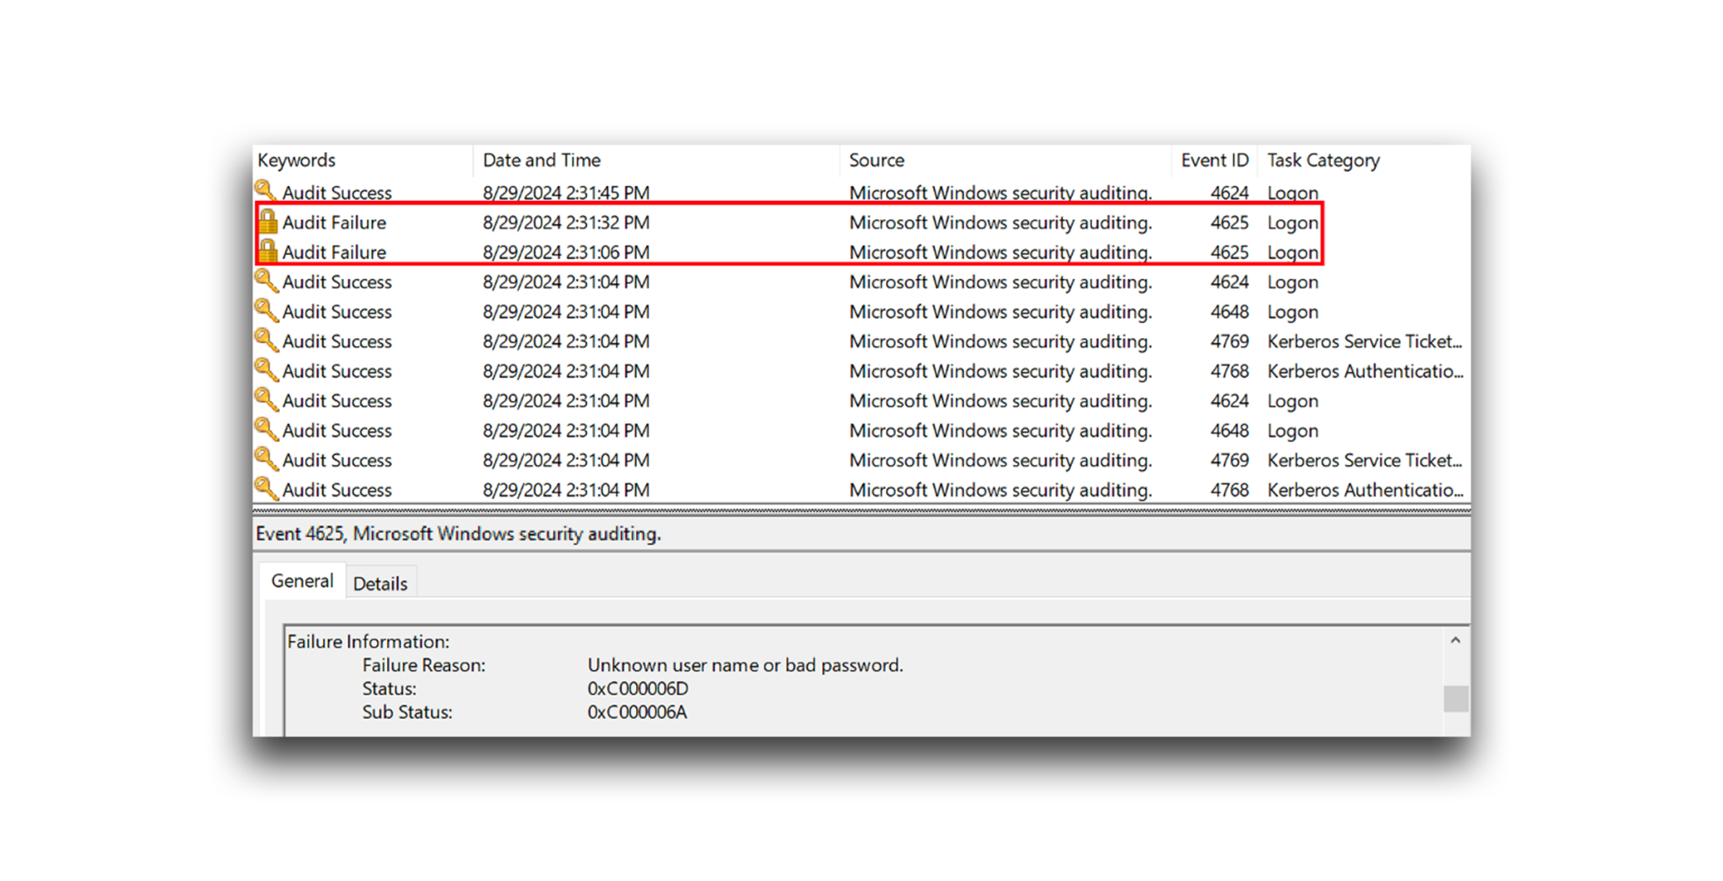Screen dimensions: 1723x881
Task: Click the key icon on the first Kerberos Service Ticket event
Action: pyautogui.click(x=268, y=341)
